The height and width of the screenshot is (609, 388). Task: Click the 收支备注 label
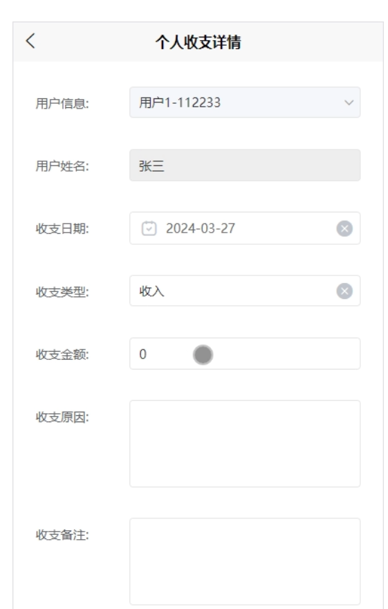[62, 535]
